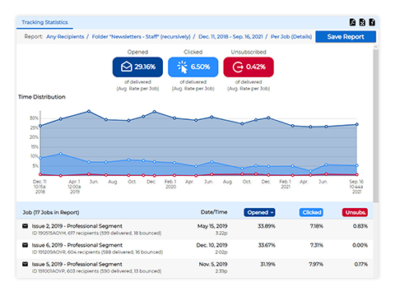The image size is (395, 296).
Task: Select the 0.42% Unsubscribed stat tile
Action: click(x=249, y=67)
